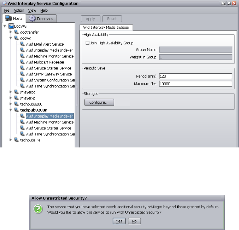This screenshot has height=230, width=239.
Task: Click the Reset button
Action: 112,19
